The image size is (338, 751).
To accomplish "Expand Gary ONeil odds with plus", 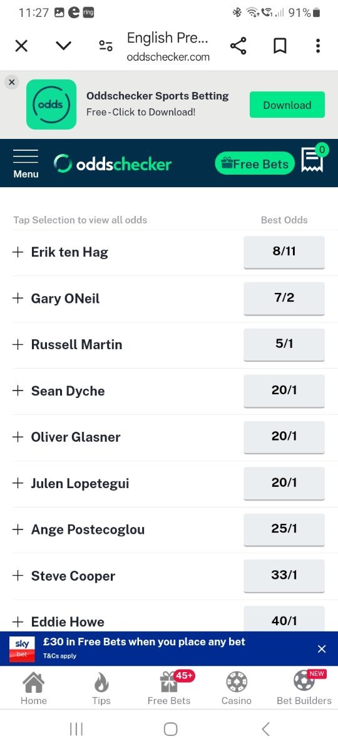I will (x=18, y=299).
